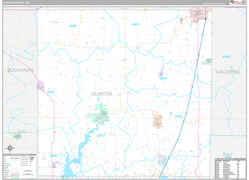
Task: Click the scale bar in the legend
Action: 28,173
